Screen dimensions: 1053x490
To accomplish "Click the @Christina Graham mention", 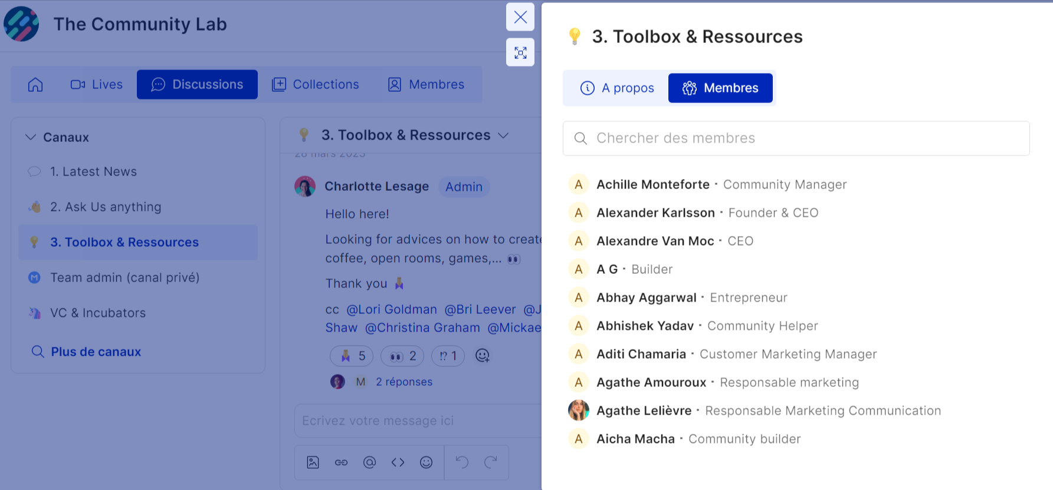I will [x=422, y=327].
